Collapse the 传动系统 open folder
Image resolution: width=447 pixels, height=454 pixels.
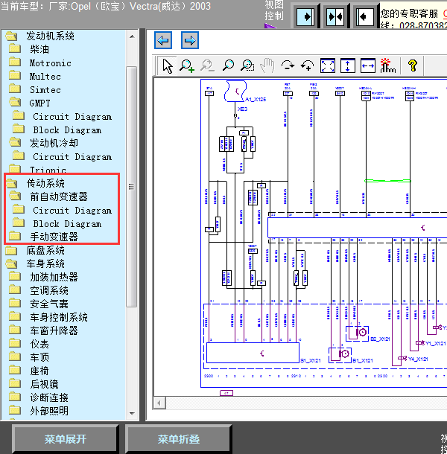point(12,182)
